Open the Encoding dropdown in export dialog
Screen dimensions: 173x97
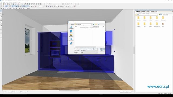click(89, 53)
